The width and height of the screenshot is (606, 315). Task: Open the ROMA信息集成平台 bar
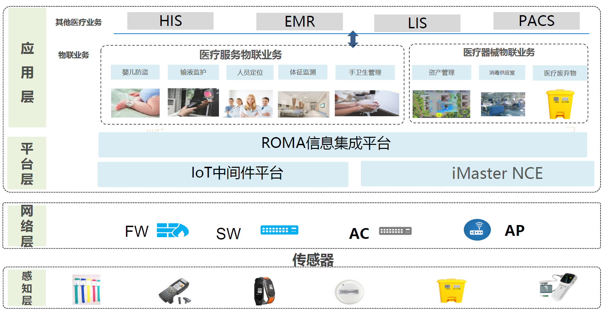tap(342, 144)
